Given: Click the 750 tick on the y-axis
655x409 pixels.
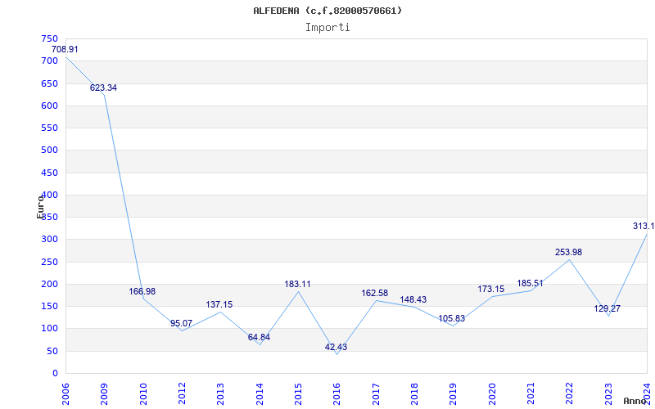Looking at the screenshot, I should pyautogui.click(x=49, y=38).
